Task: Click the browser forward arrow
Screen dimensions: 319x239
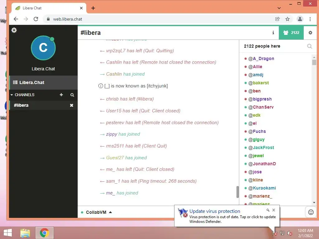Action: pyautogui.click(x=26, y=19)
